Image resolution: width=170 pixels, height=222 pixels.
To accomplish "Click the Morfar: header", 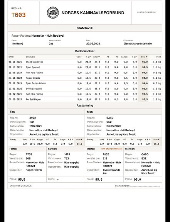I will coord(91,149).
